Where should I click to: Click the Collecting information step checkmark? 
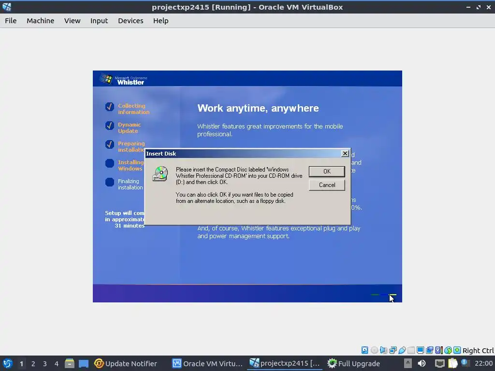tap(110, 107)
